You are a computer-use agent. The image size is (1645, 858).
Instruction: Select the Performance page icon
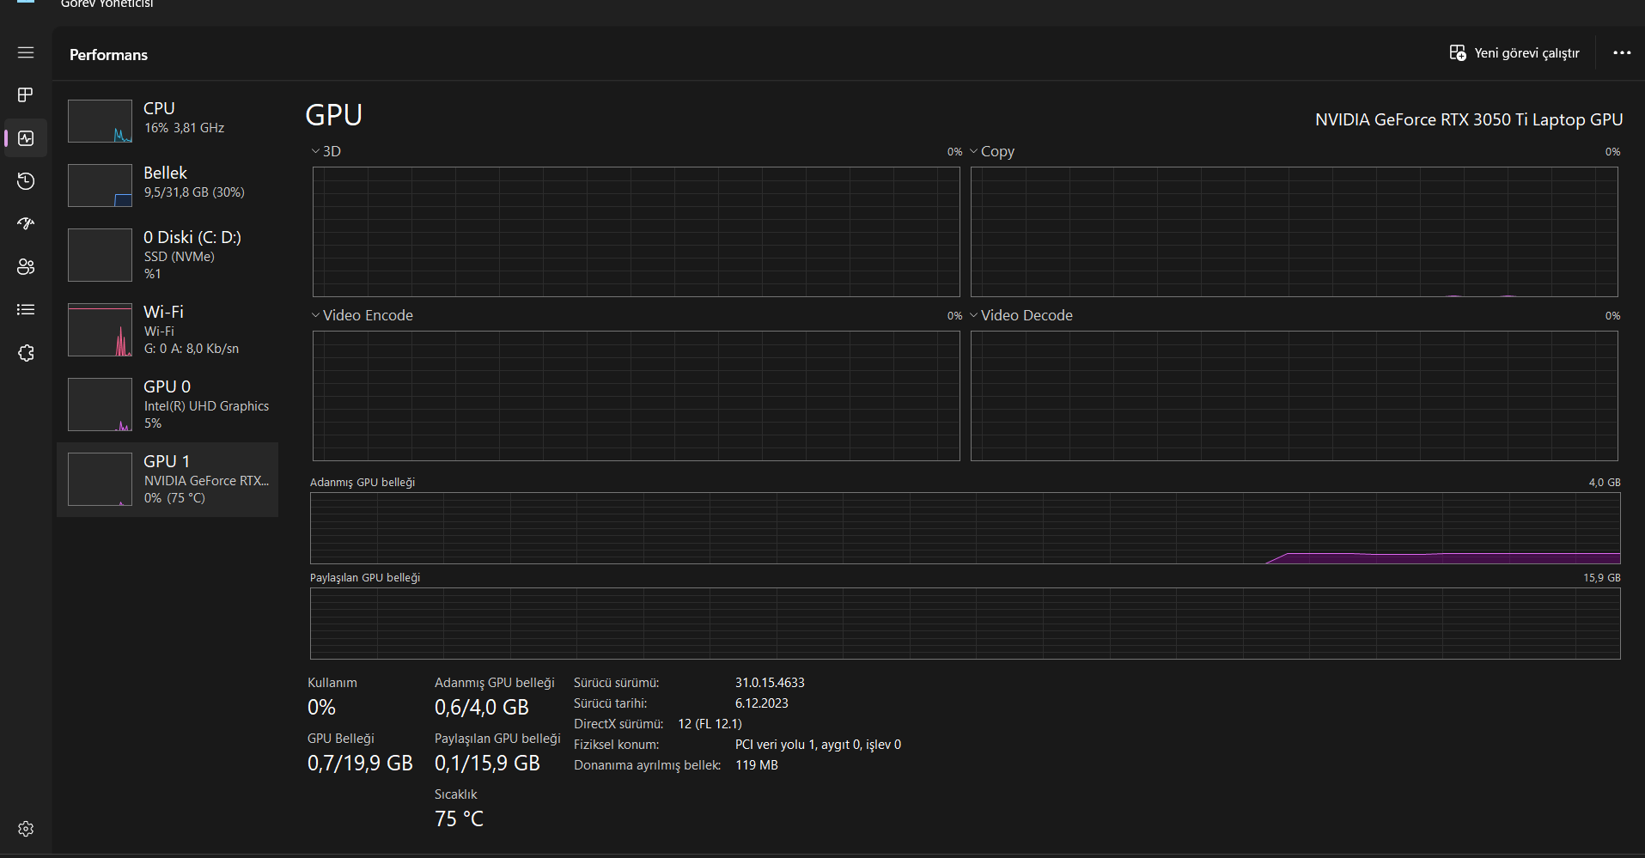point(26,138)
